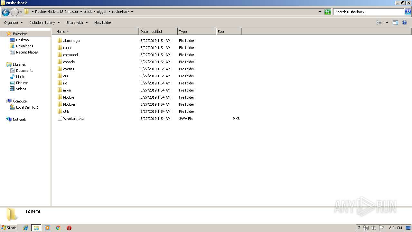The height and width of the screenshot is (232, 412).
Task: Select the utils folder name
Action: 66,111
